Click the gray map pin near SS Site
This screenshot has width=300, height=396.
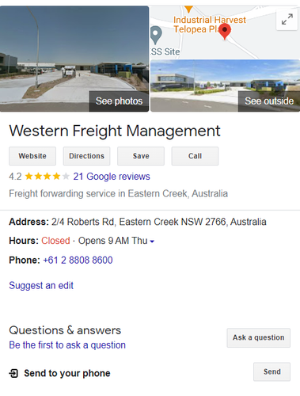[156, 36]
